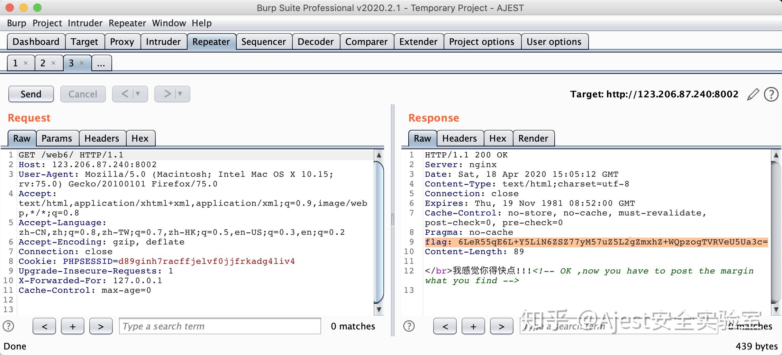The height and width of the screenshot is (355, 782).
Task: Open the Proxy tab
Action: pos(122,42)
